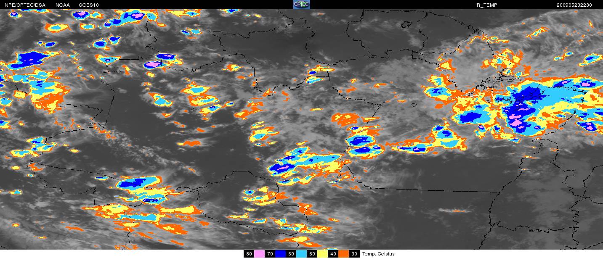Click the CPTEC logo in the header
The height and width of the screenshot is (258, 603).
click(301, 5)
